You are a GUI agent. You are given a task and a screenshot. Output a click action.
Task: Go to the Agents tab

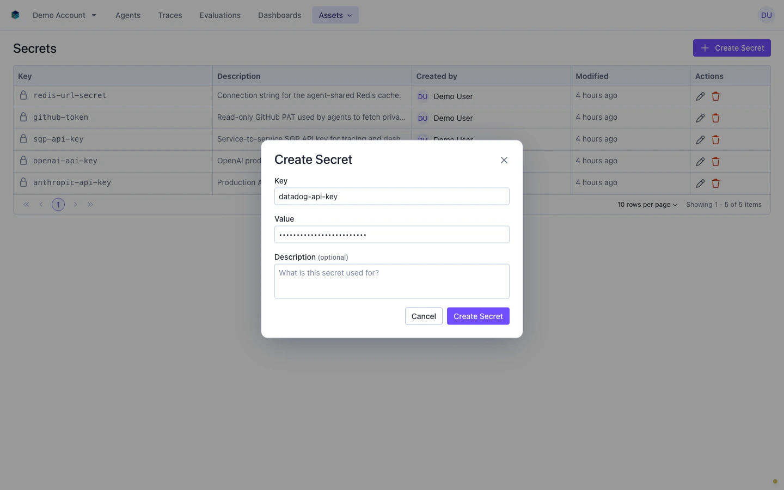[x=128, y=15]
